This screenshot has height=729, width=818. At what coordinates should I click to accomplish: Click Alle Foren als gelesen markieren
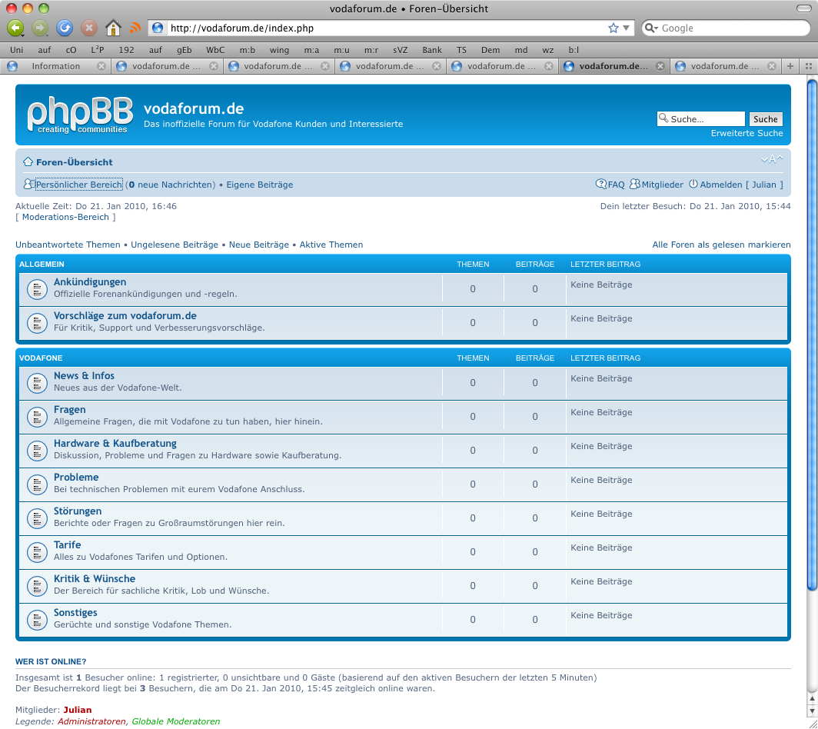pos(721,245)
